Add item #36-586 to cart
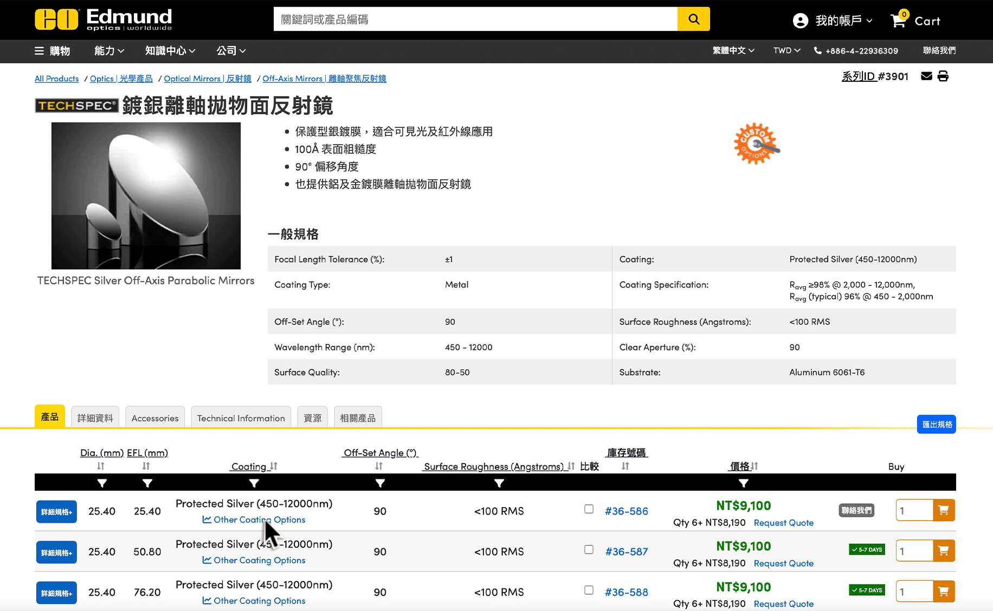Screen dimensions: 993x611 [943, 510]
